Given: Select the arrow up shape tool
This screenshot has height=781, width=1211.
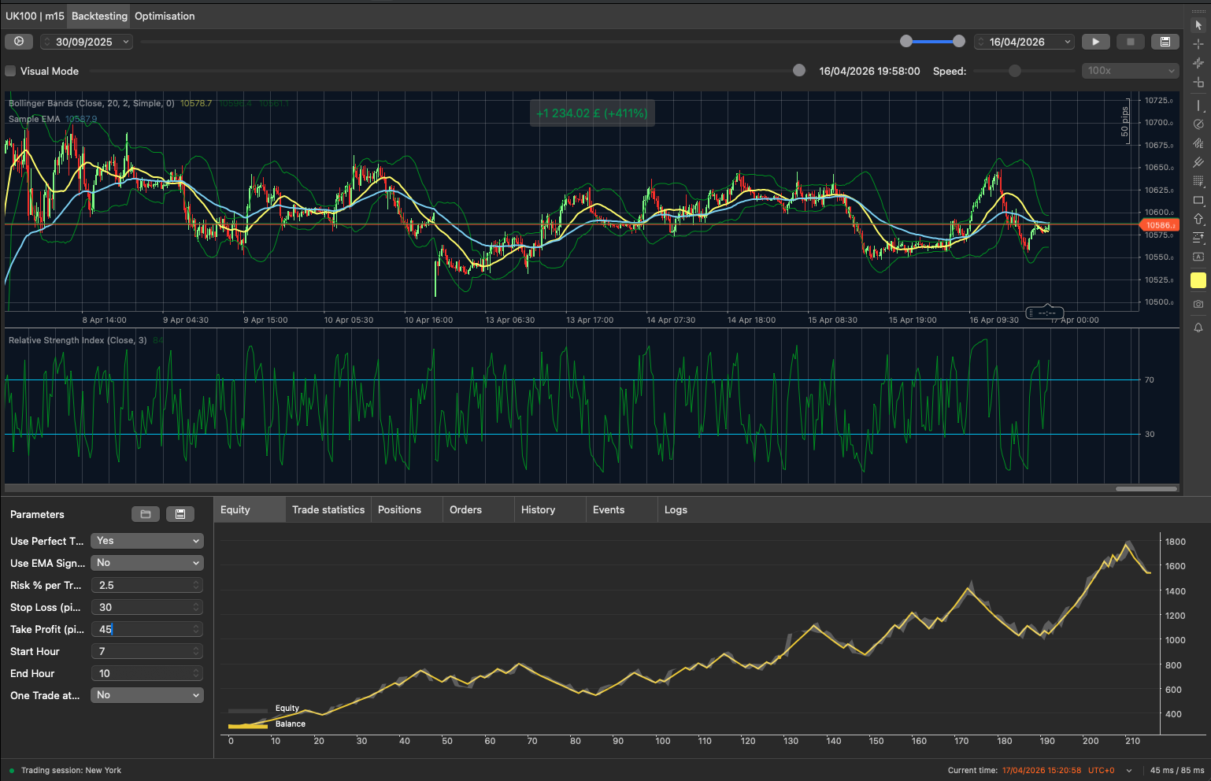Looking at the screenshot, I should point(1198,219).
